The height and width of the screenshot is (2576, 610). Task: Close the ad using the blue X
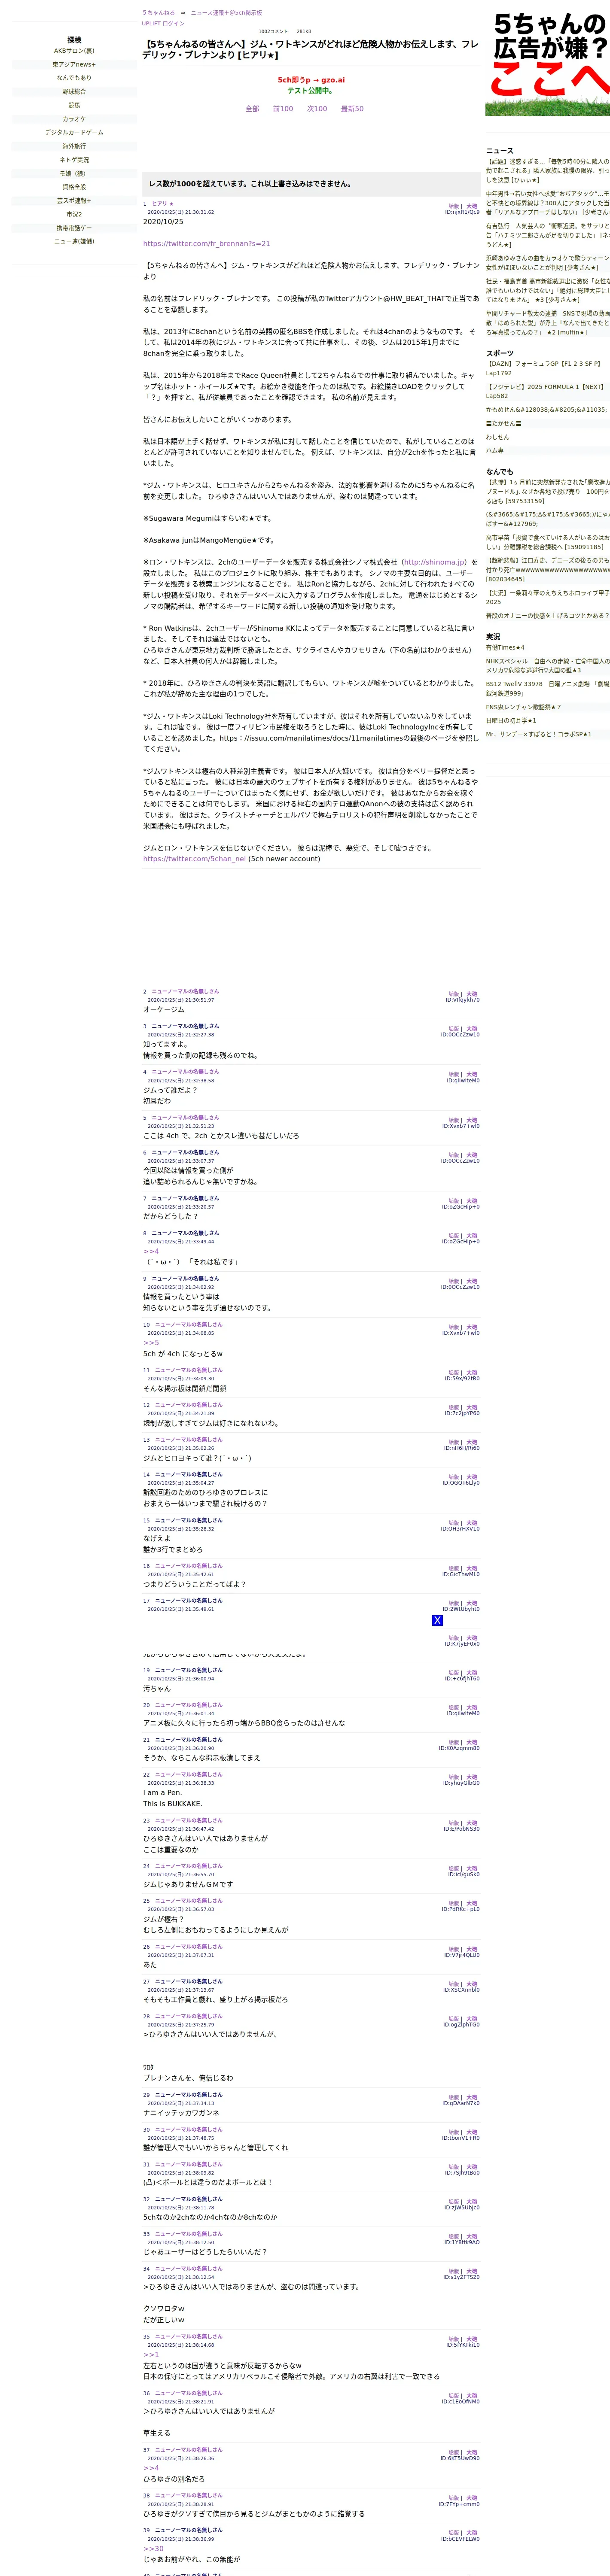[x=437, y=1620]
